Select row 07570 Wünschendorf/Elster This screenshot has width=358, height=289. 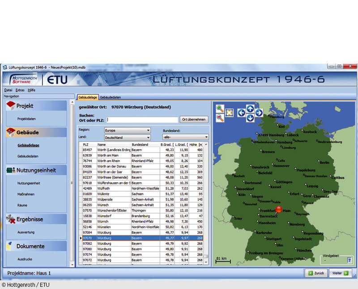(x=141, y=210)
